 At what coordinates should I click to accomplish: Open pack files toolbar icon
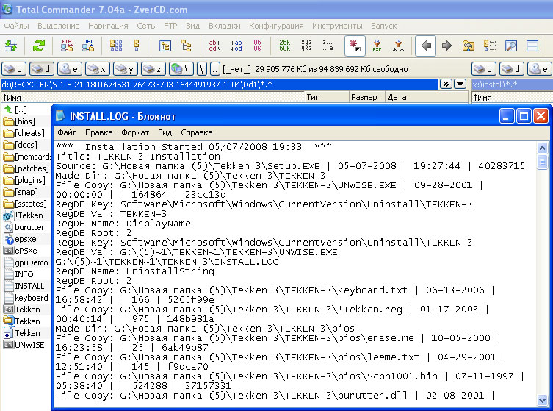[468, 46]
